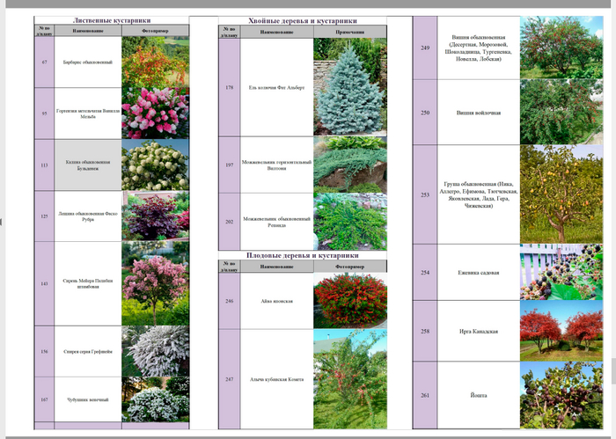This screenshot has height=439, width=616.
Task: Click the mock-orange photo in row 167
Action: coord(156,399)
